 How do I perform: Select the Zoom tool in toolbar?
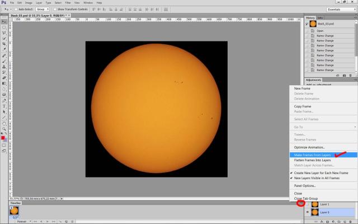pos(4,127)
